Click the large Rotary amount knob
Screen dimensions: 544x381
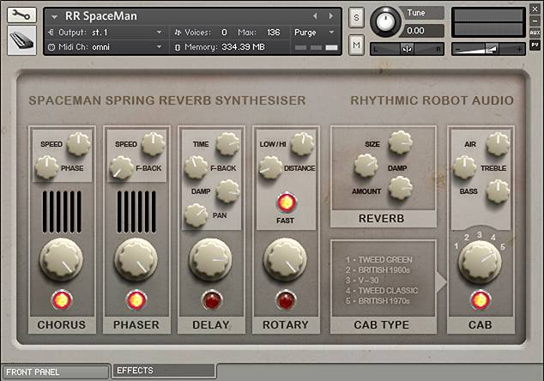[286, 259]
